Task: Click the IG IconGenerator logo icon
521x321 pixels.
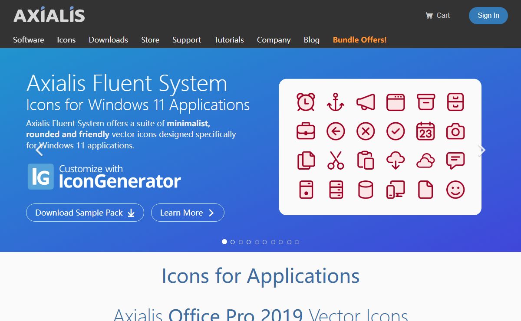Action: (x=41, y=177)
